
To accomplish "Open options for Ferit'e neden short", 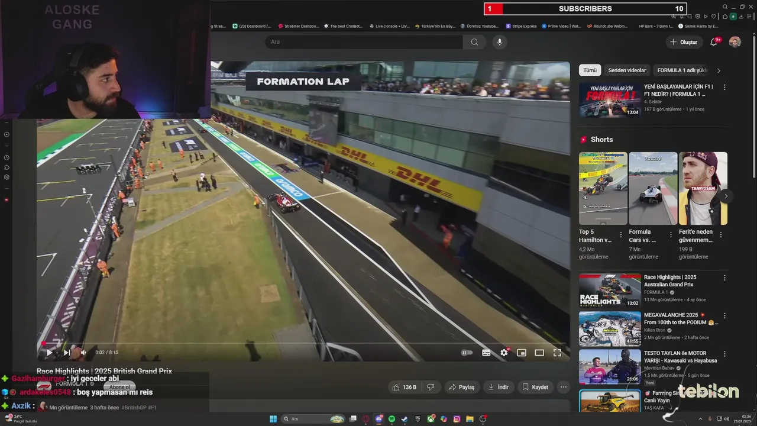I will click(720, 235).
